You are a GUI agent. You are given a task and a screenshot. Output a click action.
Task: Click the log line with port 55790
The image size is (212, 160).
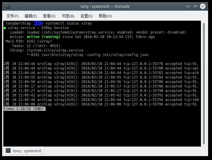101,91
